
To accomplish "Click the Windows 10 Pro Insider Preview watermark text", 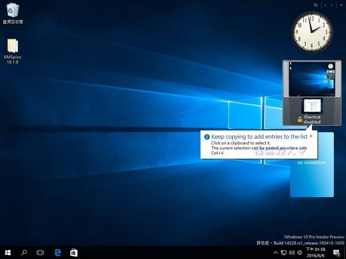I will [314, 237].
